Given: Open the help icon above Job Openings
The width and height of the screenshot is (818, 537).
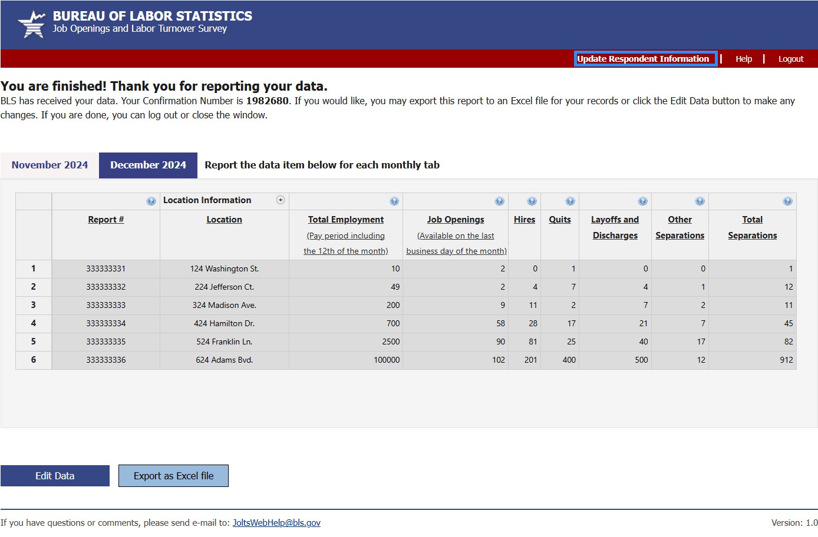Looking at the screenshot, I should pos(500,201).
